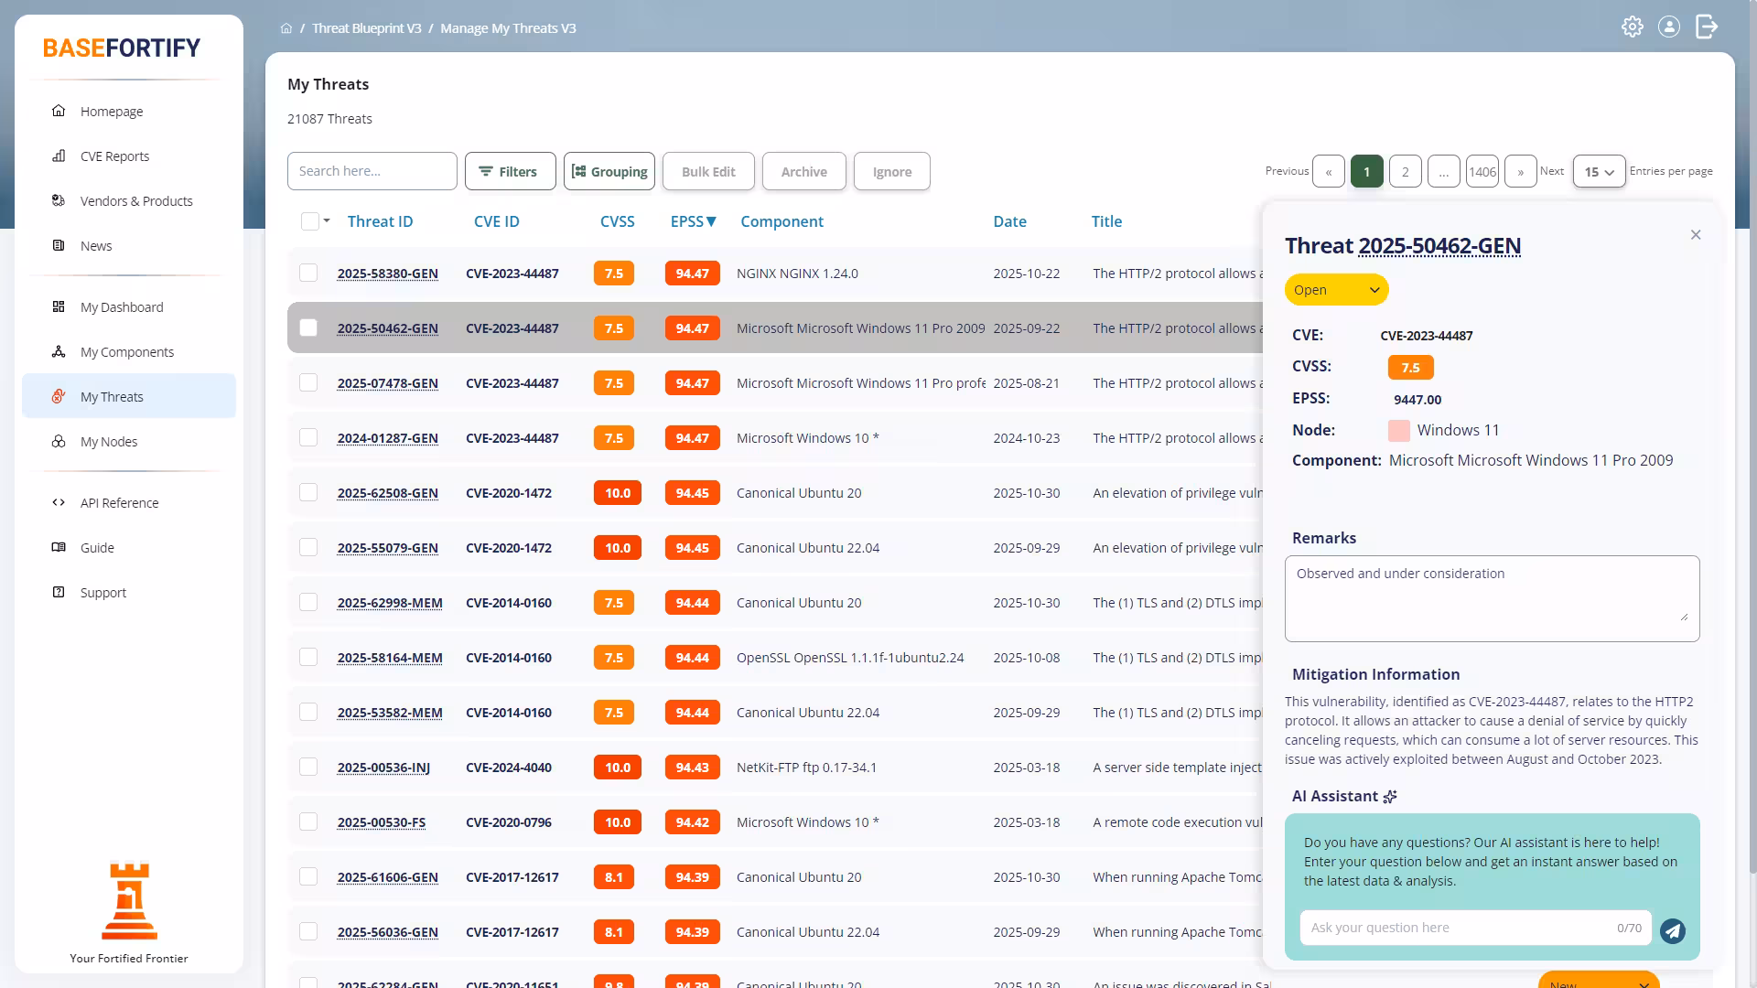
Task: Open the CVE Reports section
Action: click(x=114, y=156)
